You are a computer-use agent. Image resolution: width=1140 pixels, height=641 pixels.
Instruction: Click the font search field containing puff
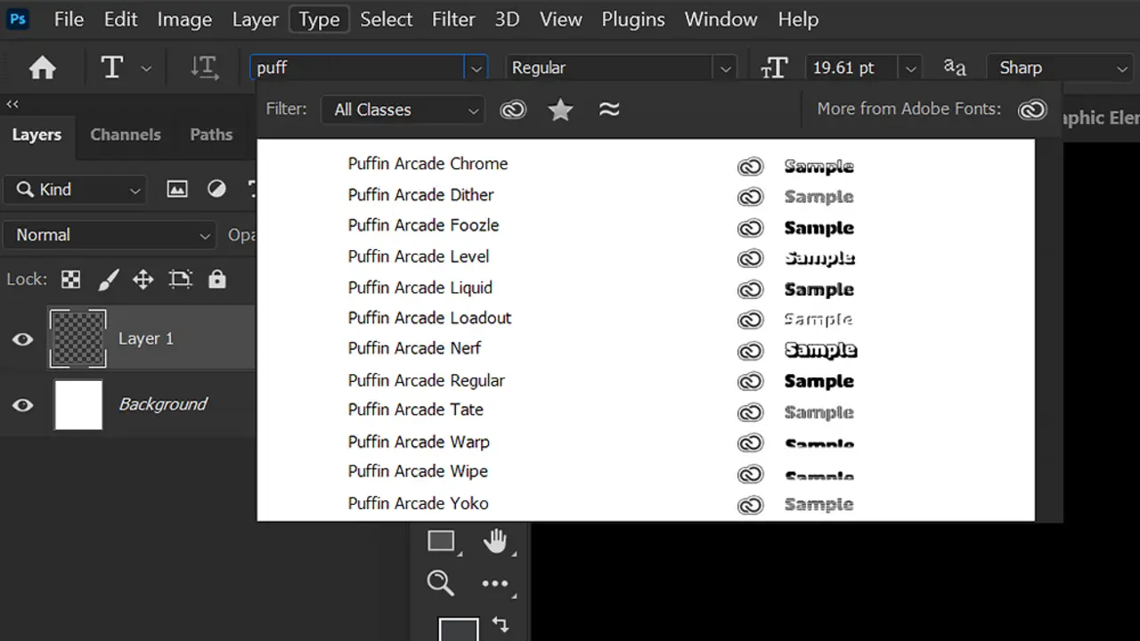[357, 68]
